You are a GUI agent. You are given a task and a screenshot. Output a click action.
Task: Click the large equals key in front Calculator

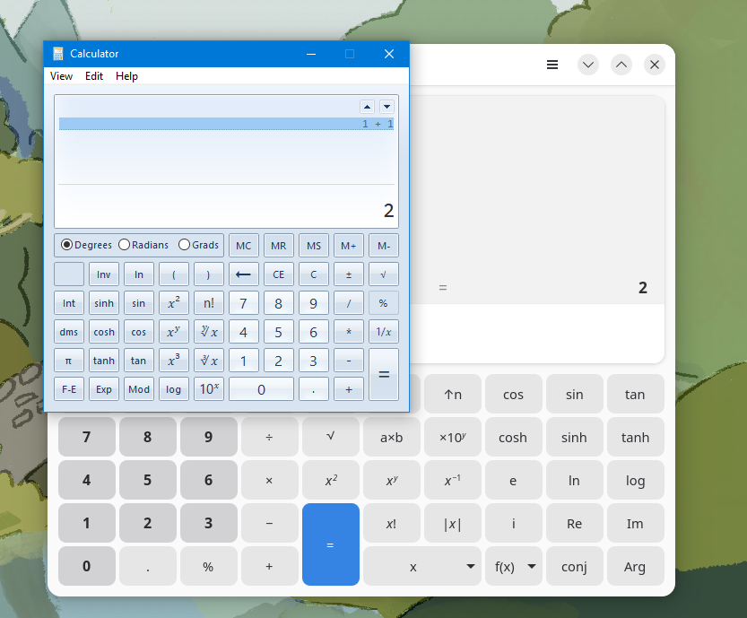(384, 375)
